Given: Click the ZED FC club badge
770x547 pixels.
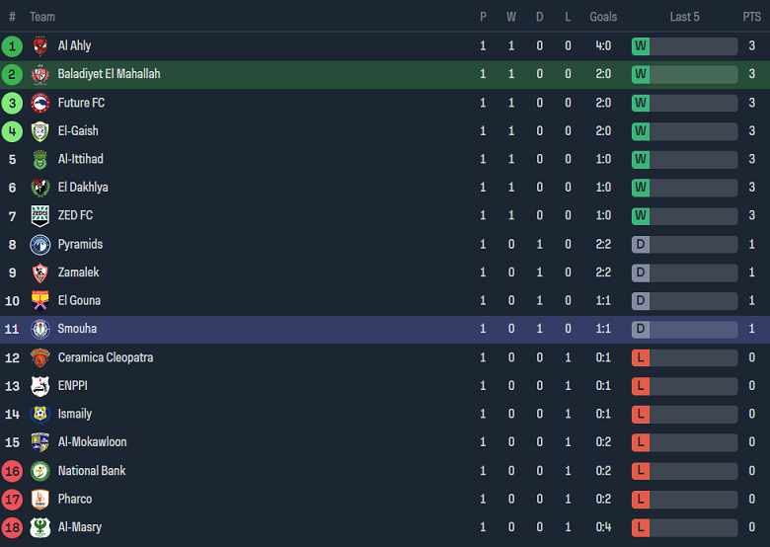Looking at the screenshot, I should 40,216.
